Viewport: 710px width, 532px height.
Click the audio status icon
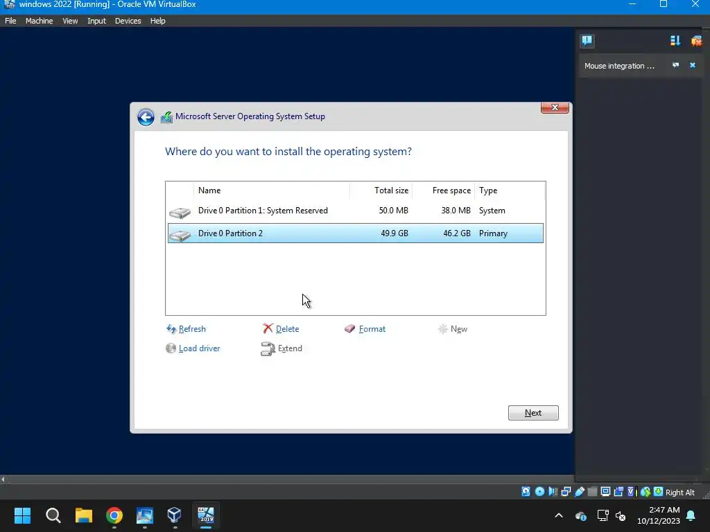click(553, 492)
